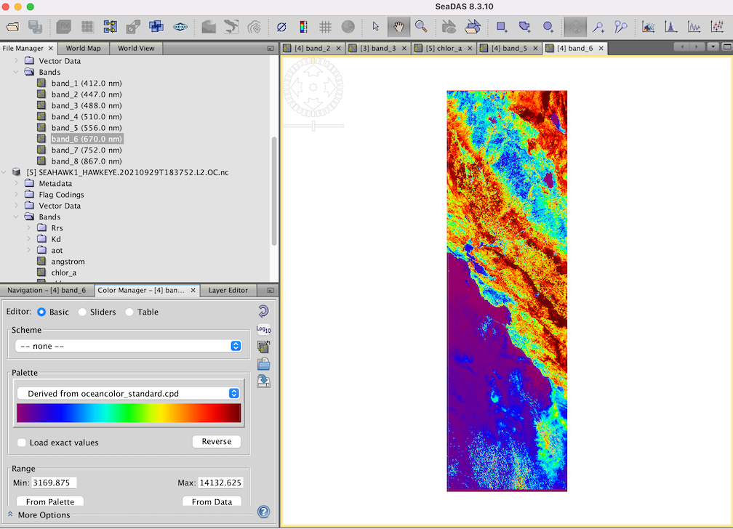Open the scatter plot tool
733x529 pixels.
coord(649,27)
